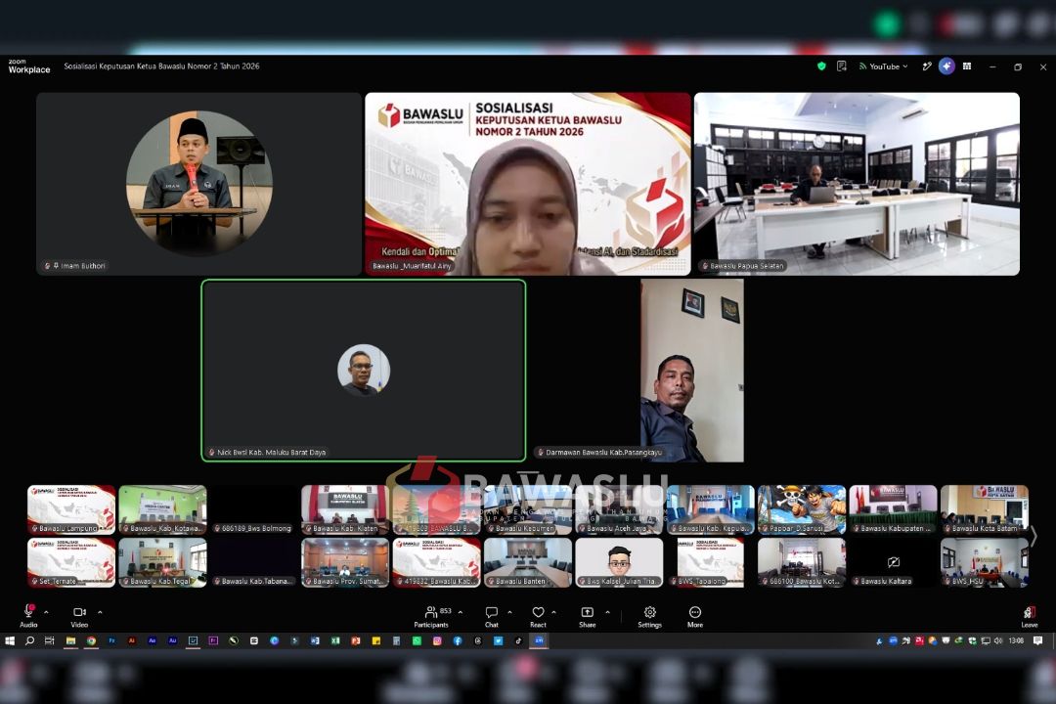This screenshot has width=1056, height=704.
Task: Open the Participants panel icon
Action: 431,612
